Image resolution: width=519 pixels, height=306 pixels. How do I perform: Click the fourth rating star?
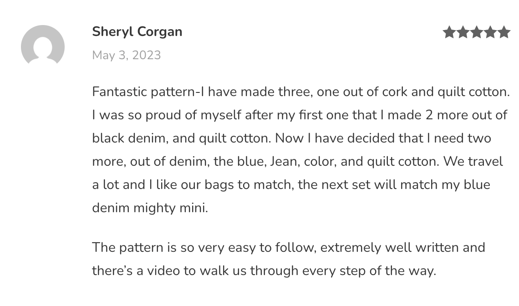pos(490,32)
